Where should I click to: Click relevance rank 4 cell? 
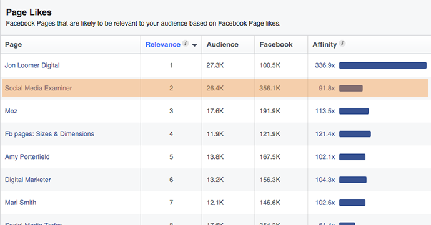171,134
